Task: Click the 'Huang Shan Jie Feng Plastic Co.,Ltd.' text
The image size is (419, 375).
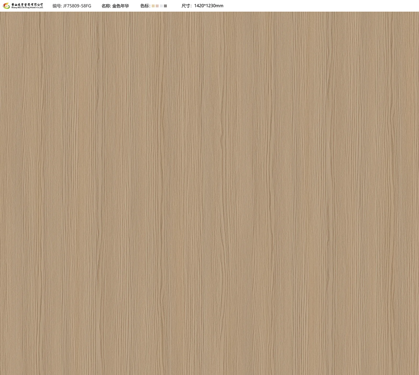Action: pyautogui.click(x=27, y=8)
